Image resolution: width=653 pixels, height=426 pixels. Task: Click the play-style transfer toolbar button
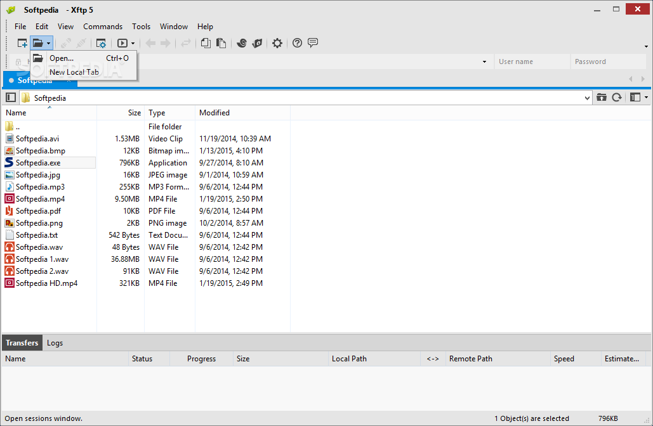click(x=122, y=43)
